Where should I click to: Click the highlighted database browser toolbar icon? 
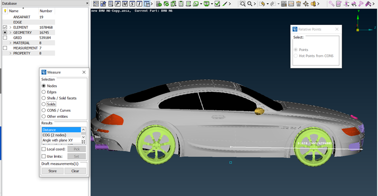click(x=146, y=4)
